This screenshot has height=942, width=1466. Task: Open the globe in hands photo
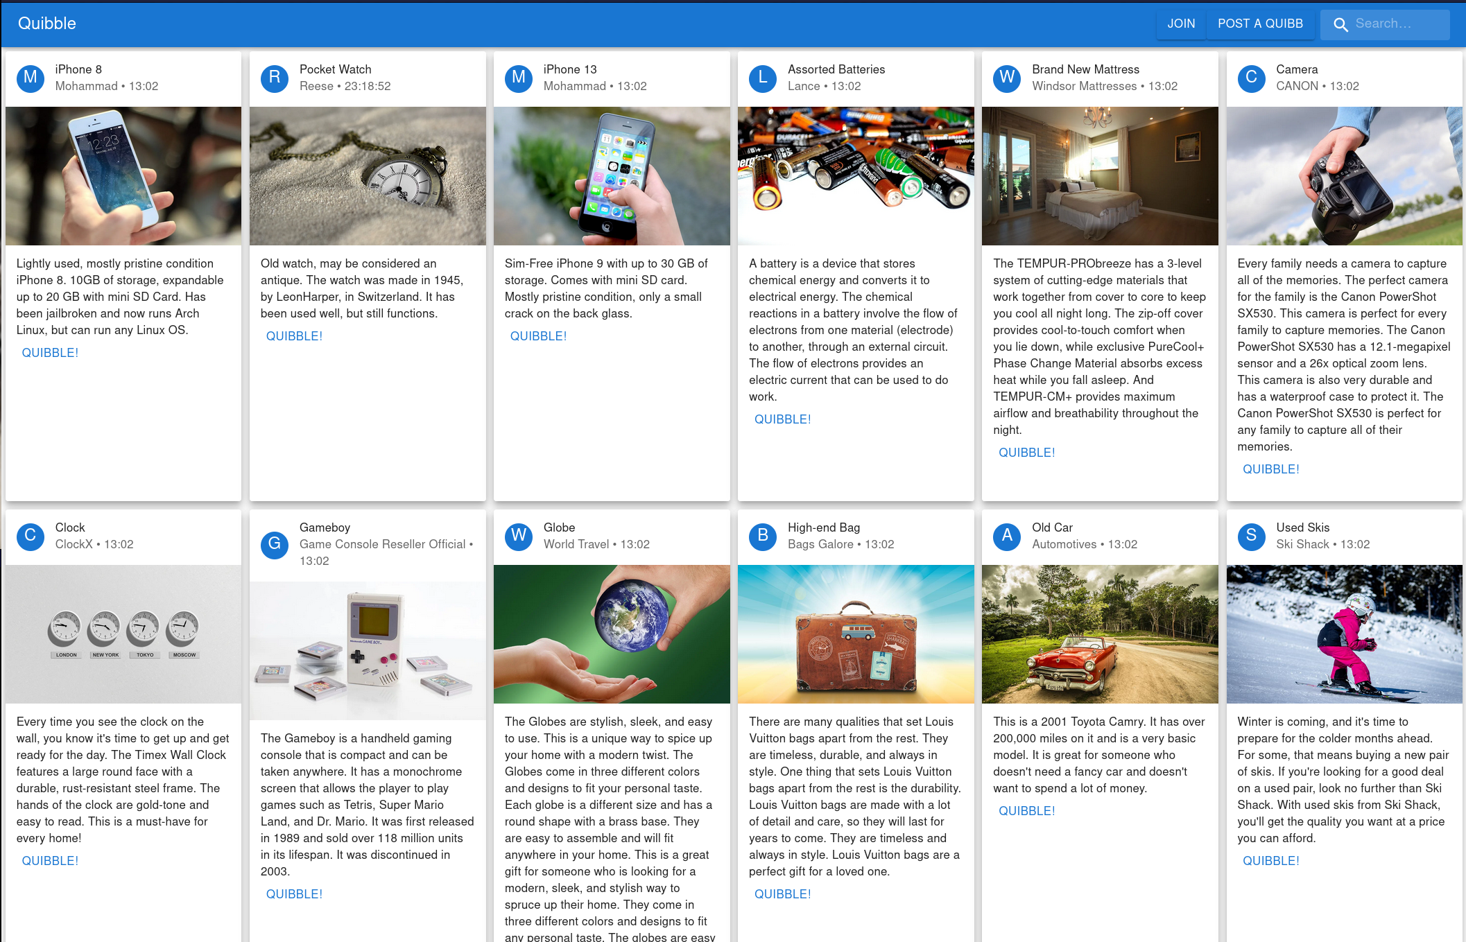click(612, 634)
